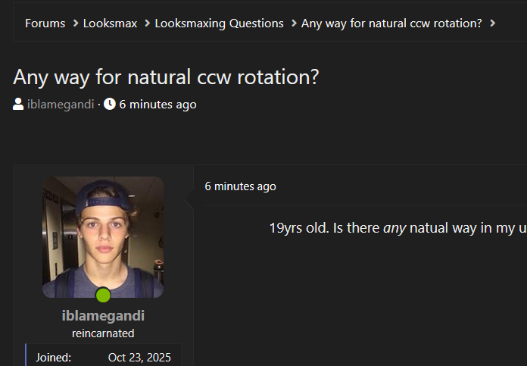Click the last chevron in the breadcrumb trail

[493, 23]
